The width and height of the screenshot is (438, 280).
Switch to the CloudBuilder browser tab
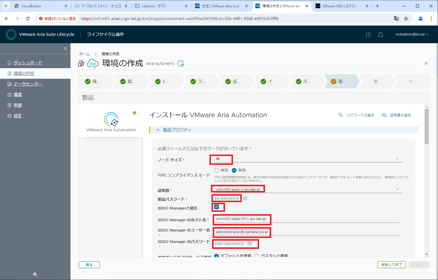pos(40,6)
